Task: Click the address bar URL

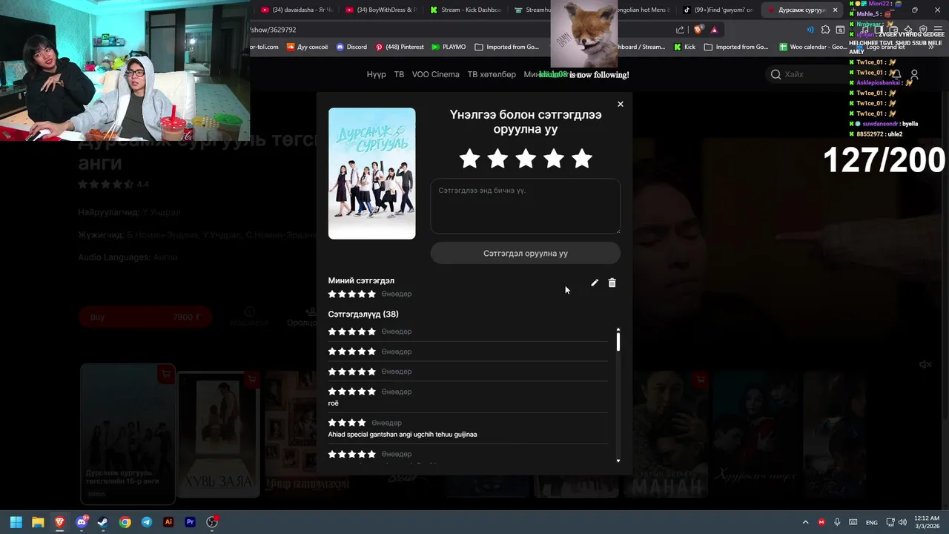Action: [x=274, y=30]
